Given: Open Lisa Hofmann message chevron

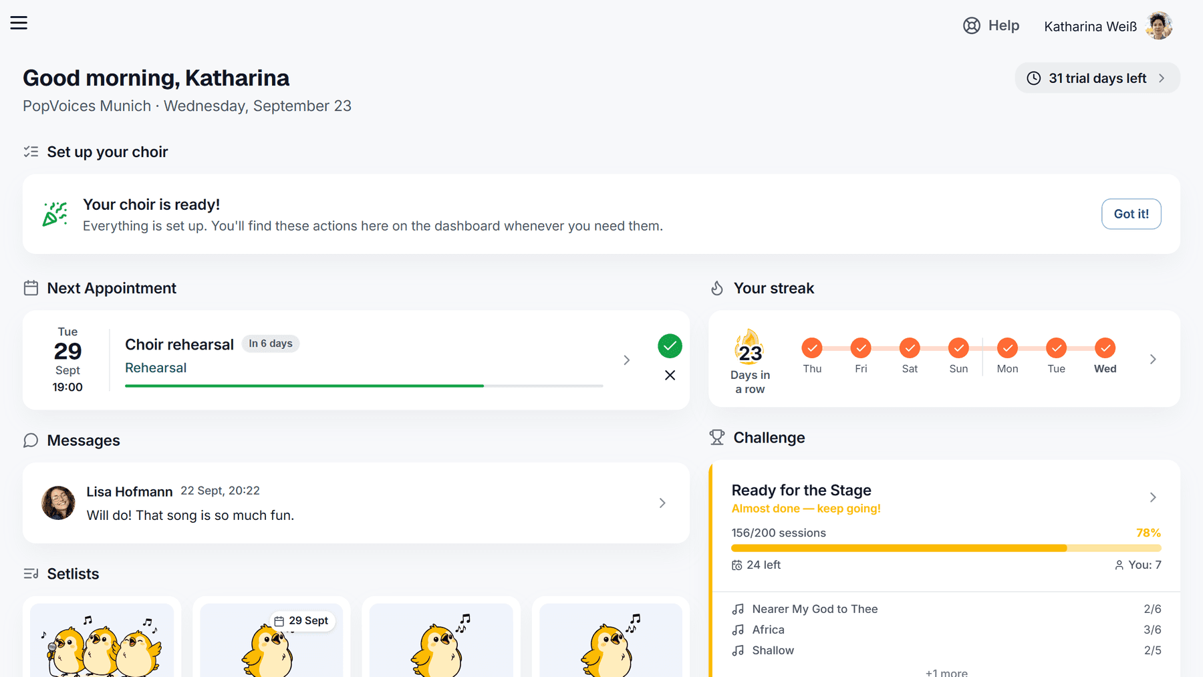Looking at the screenshot, I should (662, 503).
